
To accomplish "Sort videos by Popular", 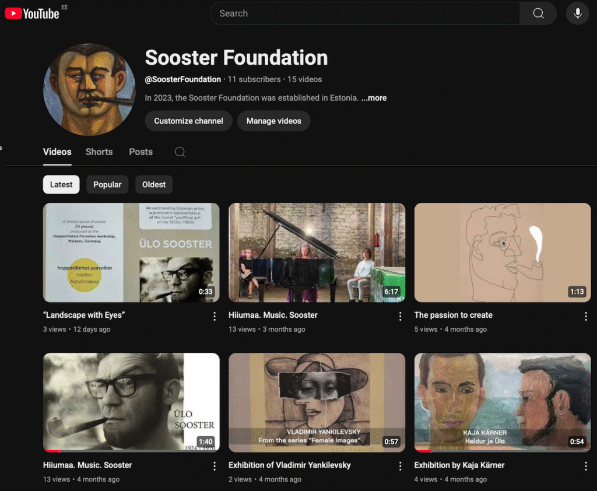I will 107,185.
